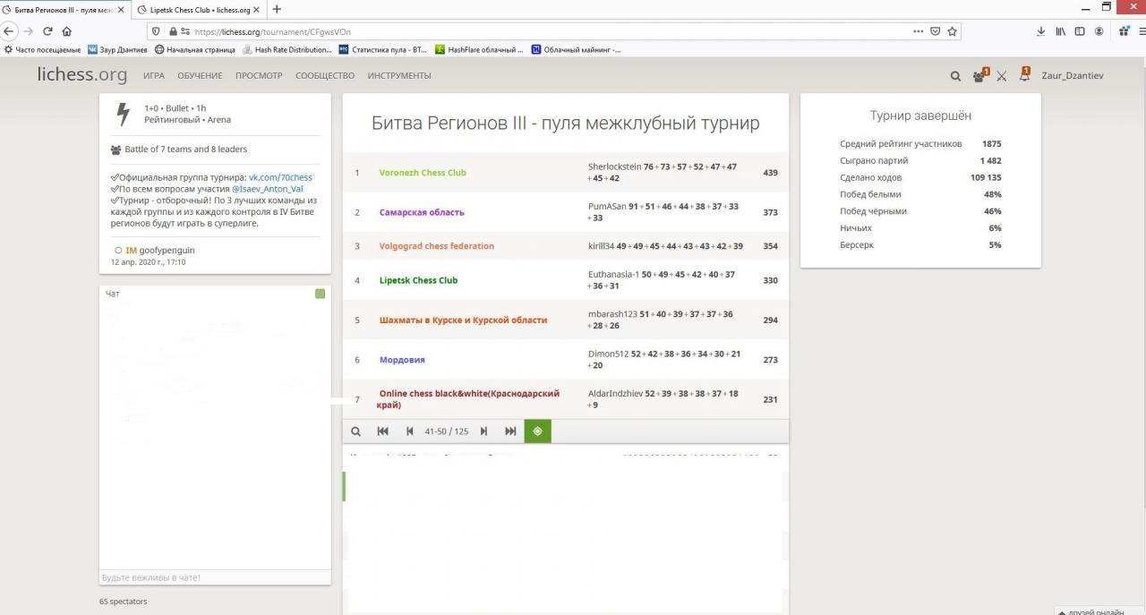
Task: Open the Мордовия team
Action: (402, 360)
